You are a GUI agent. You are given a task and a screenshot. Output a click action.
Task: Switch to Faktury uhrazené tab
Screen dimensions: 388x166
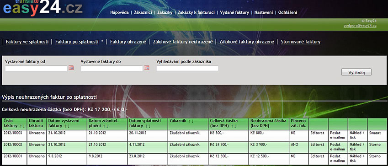[128, 42]
